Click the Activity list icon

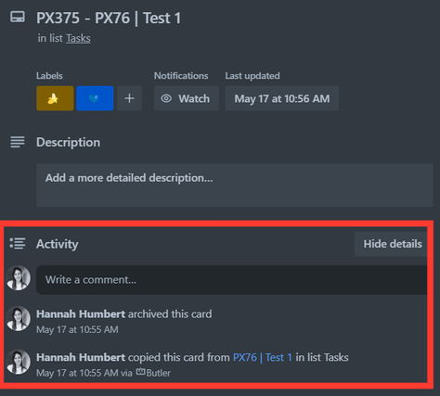point(18,243)
